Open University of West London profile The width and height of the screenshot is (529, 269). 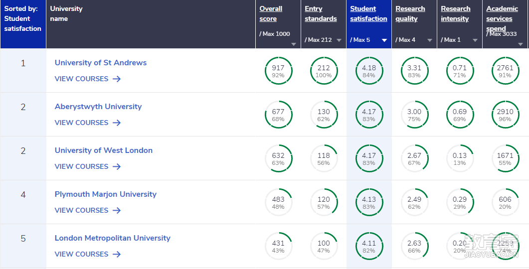tap(104, 150)
